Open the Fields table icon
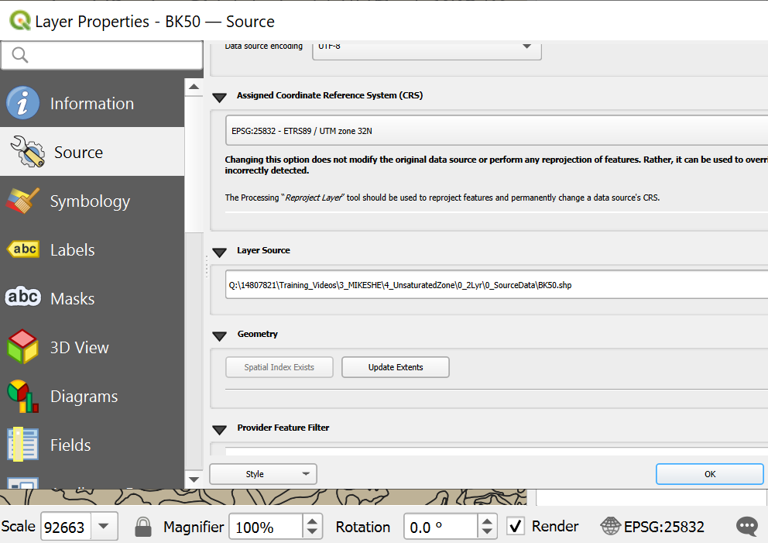This screenshot has height=543, width=768. point(22,444)
